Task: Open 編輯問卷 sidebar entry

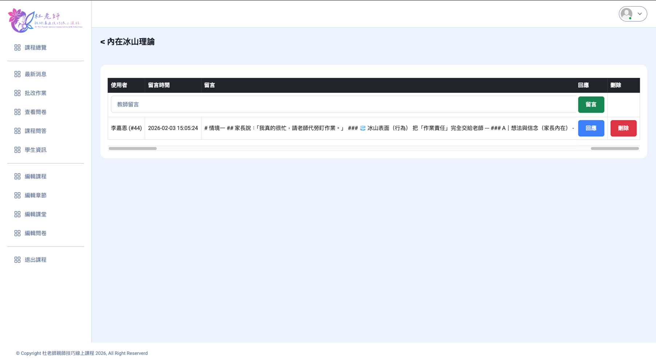Action: tap(35, 233)
